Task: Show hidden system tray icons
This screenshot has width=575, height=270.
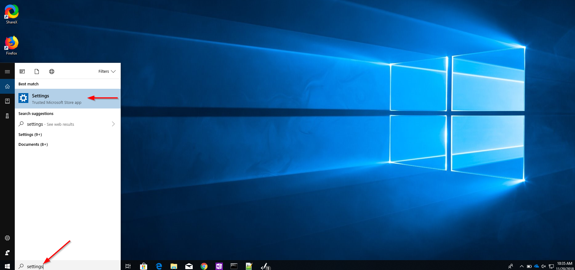Action: [521, 266]
